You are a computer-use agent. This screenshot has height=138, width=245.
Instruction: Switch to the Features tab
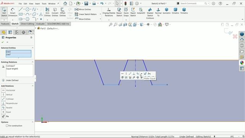[x=5, y=24]
